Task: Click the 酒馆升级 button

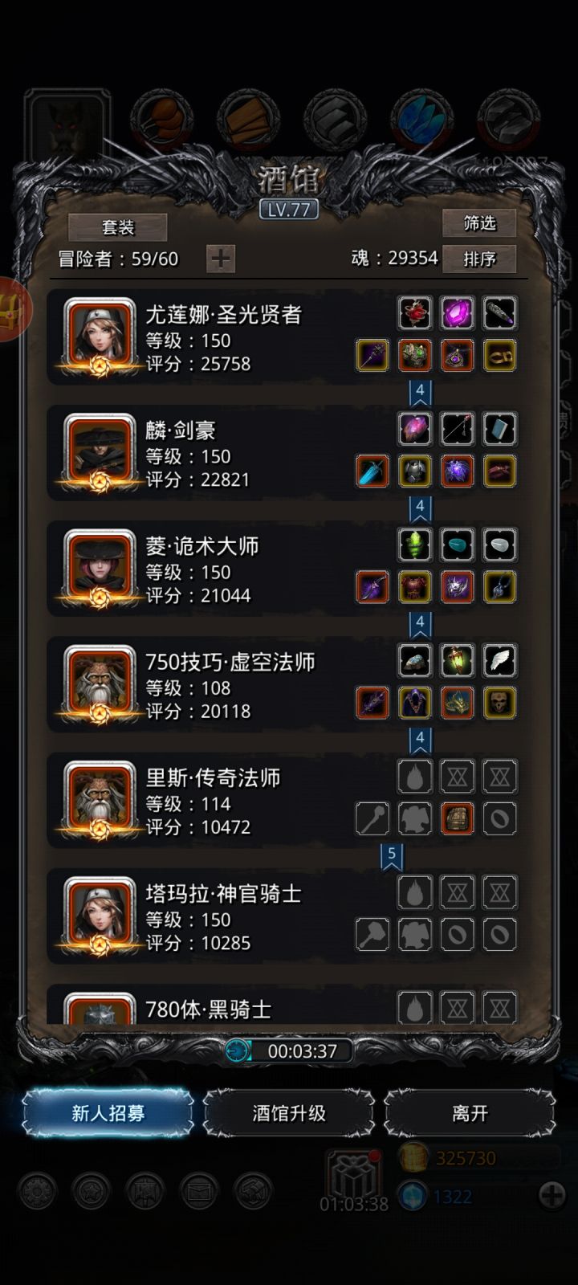Action: coord(289,1113)
